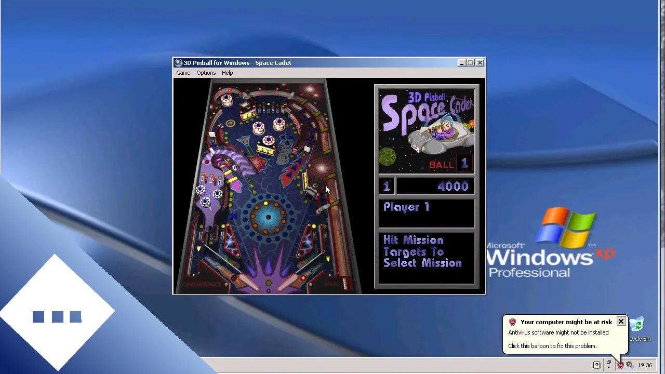Click "Click this balloon to fix this problem." text

(x=552, y=346)
